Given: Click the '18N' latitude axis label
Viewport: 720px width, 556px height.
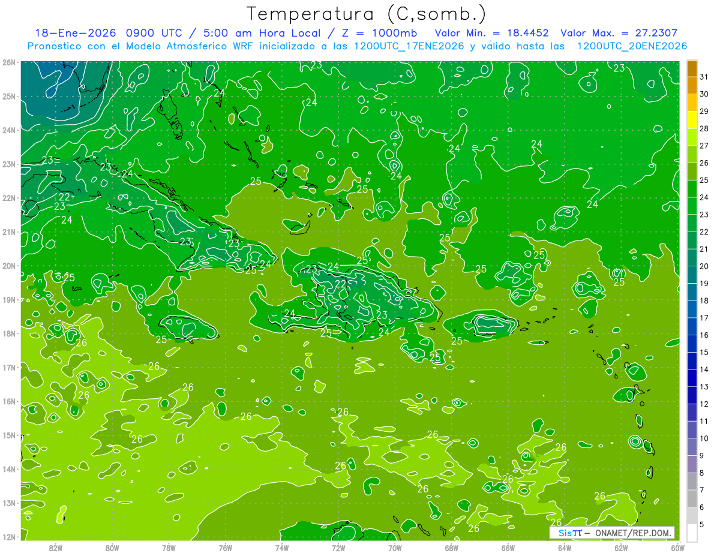Looking at the screenshot, I should (9, 333).
